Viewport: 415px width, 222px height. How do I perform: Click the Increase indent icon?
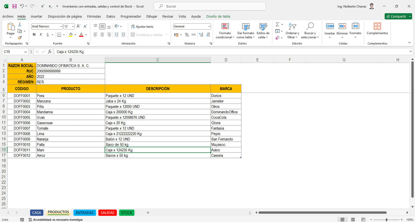click(123, 35)
